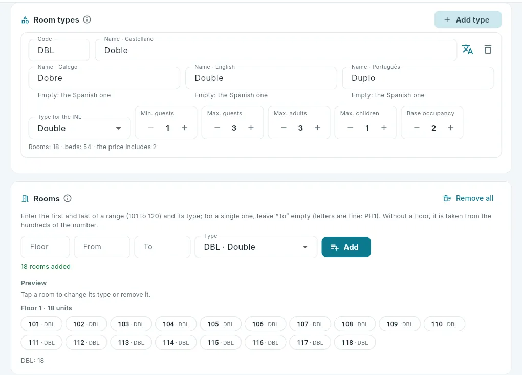522x375 pixels.
Task: Focus the Name Português field
Action: [418, 78]
